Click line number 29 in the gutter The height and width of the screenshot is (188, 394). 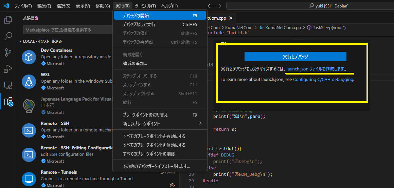tap(191, 181)
